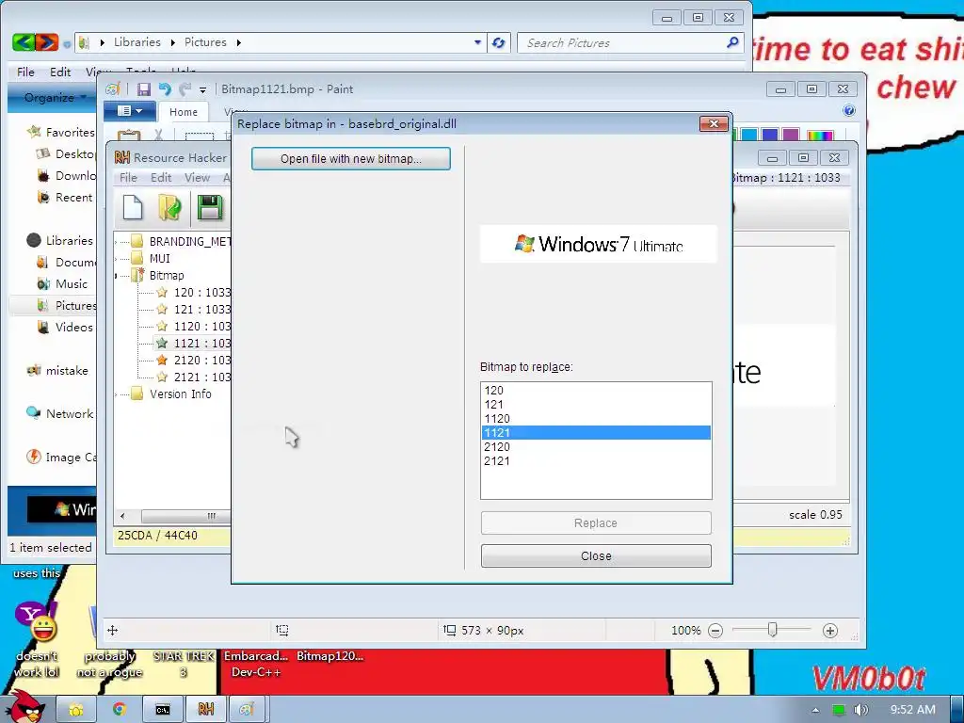This screenshot has width=964, height=723.
Task: Select 120 in Bitmap to replace list
Action: (x=596, y=391)
